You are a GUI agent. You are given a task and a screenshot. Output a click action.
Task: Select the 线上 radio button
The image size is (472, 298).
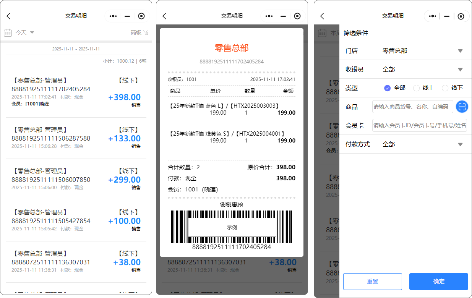click(x=417, y=88)
